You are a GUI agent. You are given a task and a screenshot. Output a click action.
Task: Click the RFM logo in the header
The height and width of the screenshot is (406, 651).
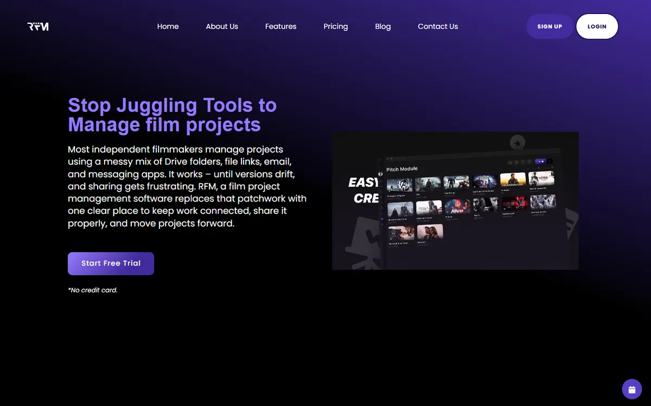[38, 27]
